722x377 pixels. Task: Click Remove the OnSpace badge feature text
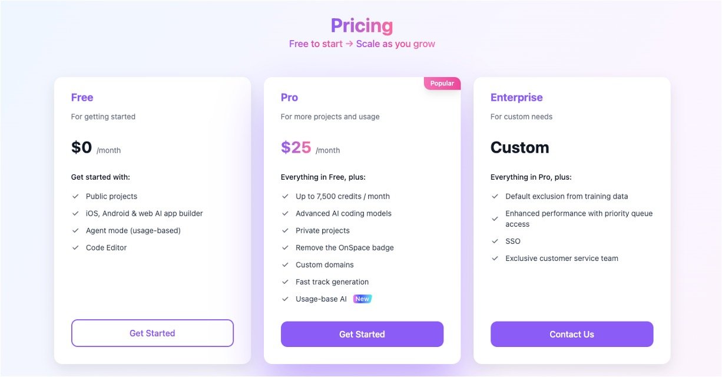pyautogui.click(x=345, y=248)
